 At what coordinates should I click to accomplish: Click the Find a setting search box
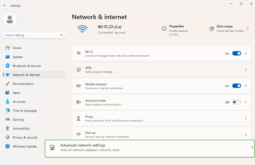point(31,35)
